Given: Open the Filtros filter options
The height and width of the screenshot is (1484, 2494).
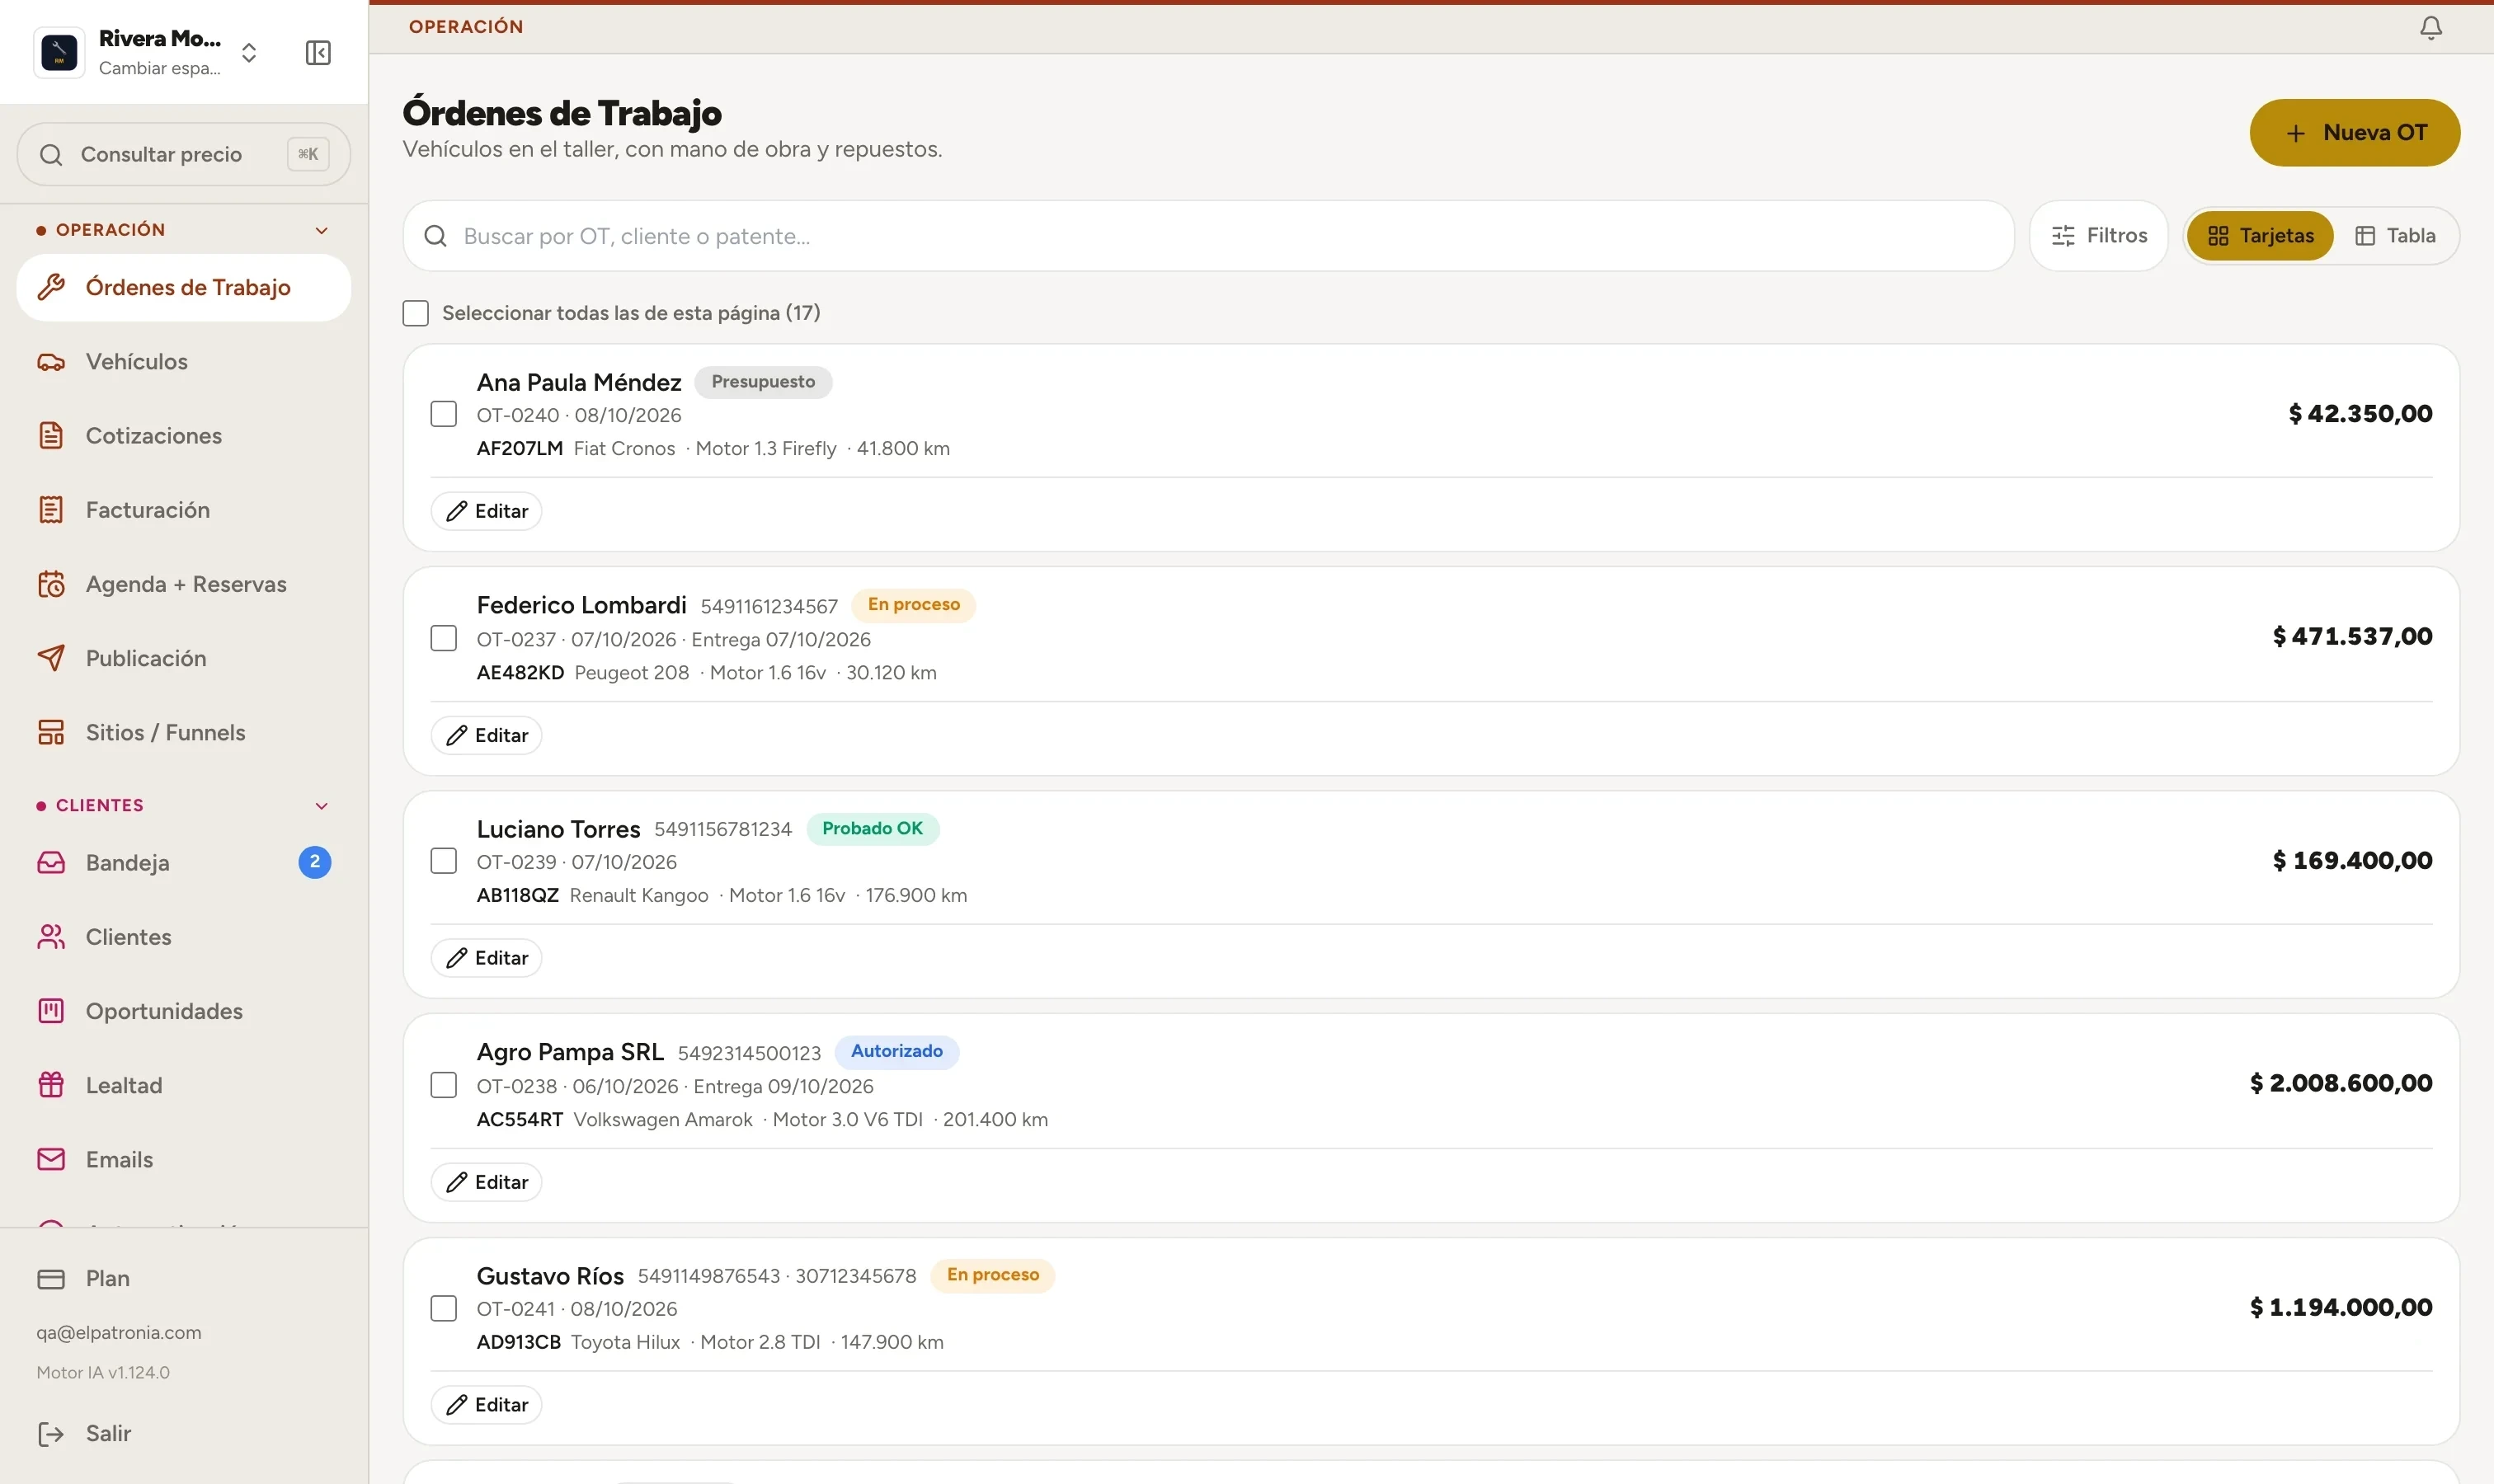Looking at the screenshot, I should click(2098, 236).
